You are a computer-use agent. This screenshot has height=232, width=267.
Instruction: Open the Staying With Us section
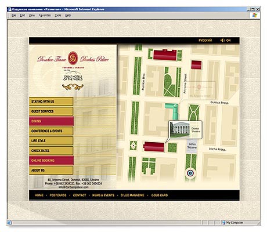tap(51, 101)
